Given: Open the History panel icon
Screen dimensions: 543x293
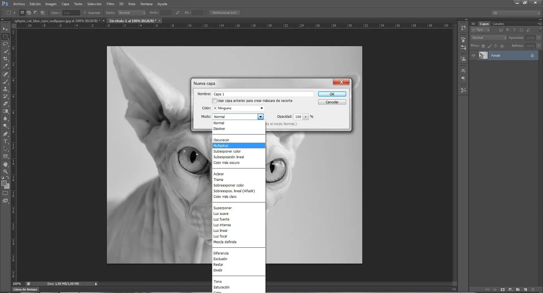Looking at the screenshot, I should 463,28.
